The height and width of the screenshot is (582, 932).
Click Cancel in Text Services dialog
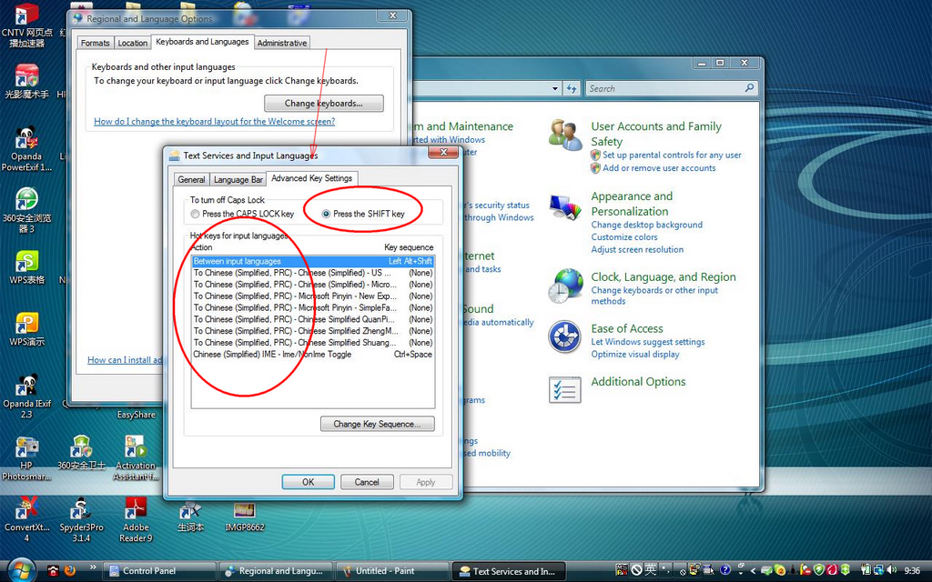tap(367, 482)
